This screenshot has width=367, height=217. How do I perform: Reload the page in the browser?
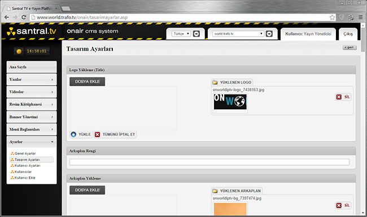point(24,17)
